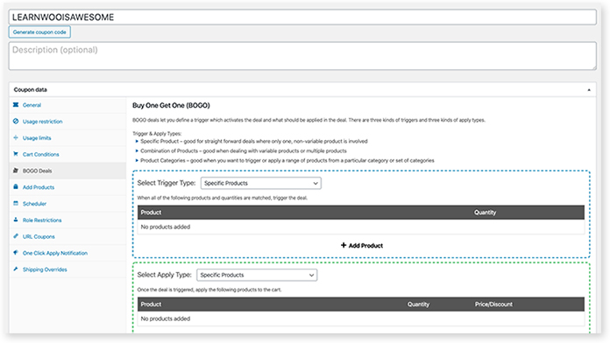The width and height of the screenshot is (610, 343).
Task: Click the General ticket icon
Action: tap(16, 105)
